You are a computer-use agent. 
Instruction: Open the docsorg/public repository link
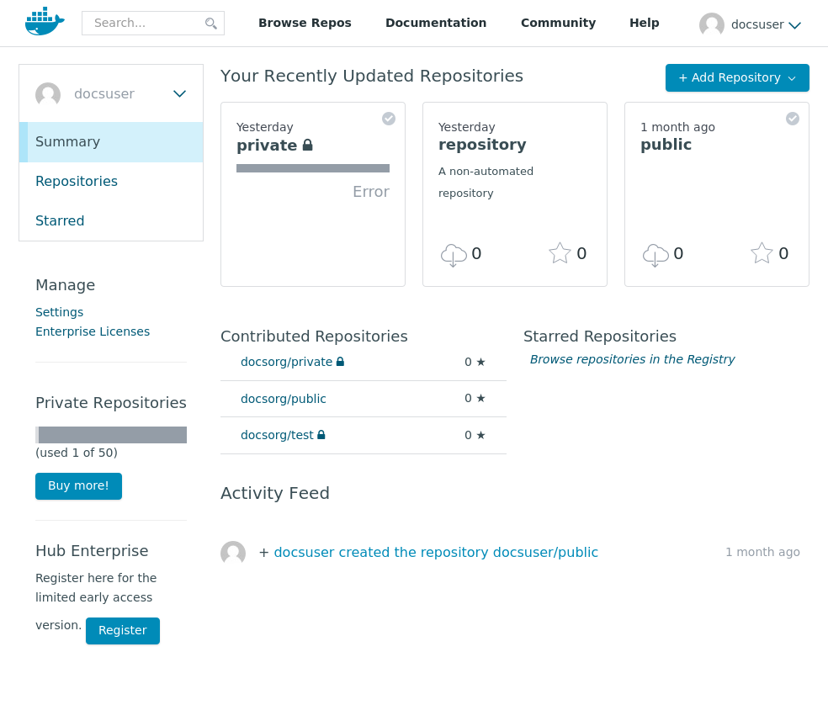(x=283, y=399)
